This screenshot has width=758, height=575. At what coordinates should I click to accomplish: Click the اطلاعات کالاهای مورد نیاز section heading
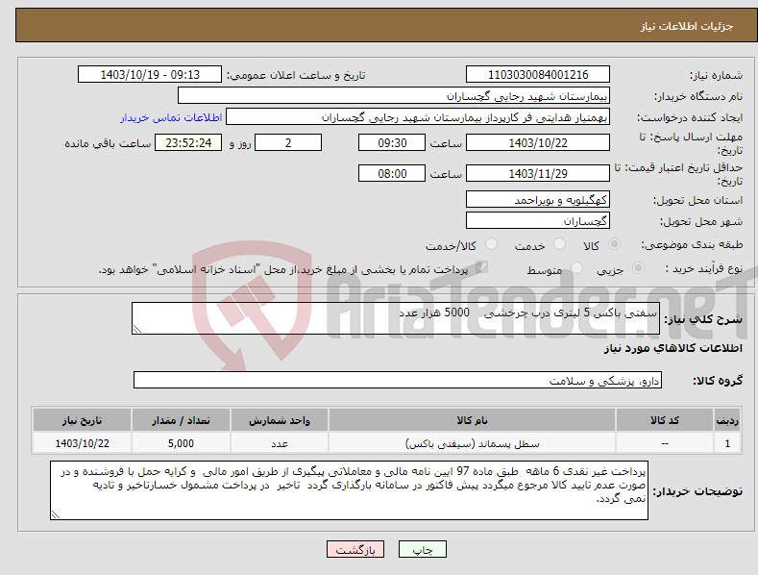pyautogui.click(x=672, y=348)
